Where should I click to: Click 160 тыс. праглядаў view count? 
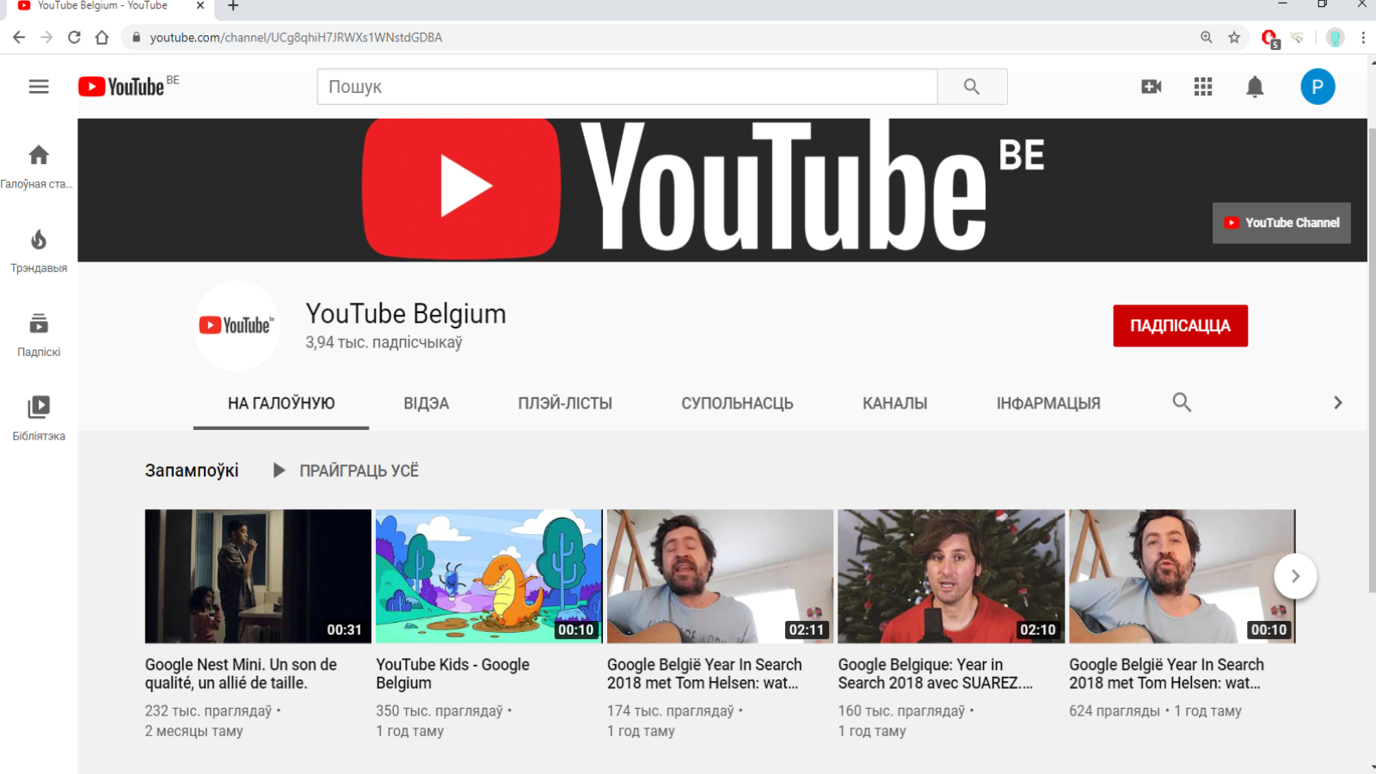coord(902,711)
